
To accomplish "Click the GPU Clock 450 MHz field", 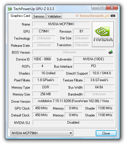I will coord(41,108).
